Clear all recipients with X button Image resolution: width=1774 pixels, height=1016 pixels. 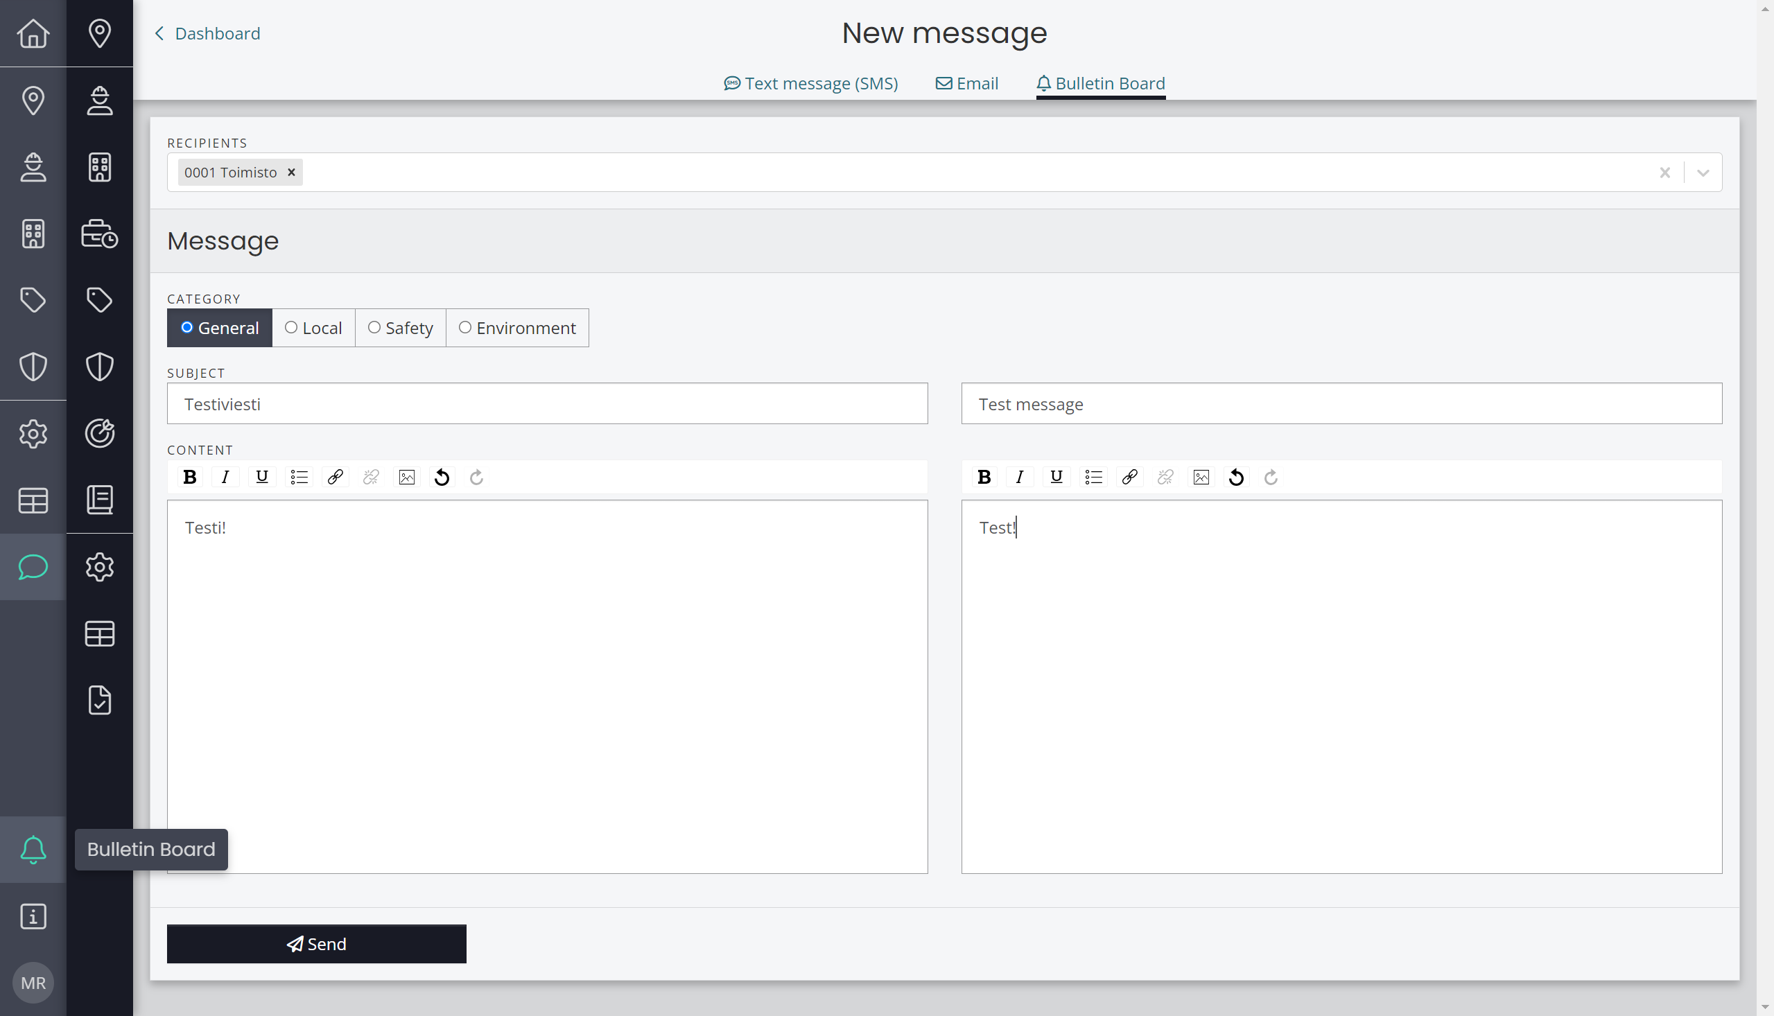(1664, 173)
